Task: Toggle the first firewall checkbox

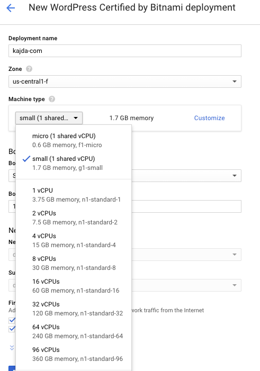Action: click(x=12, y=320)
